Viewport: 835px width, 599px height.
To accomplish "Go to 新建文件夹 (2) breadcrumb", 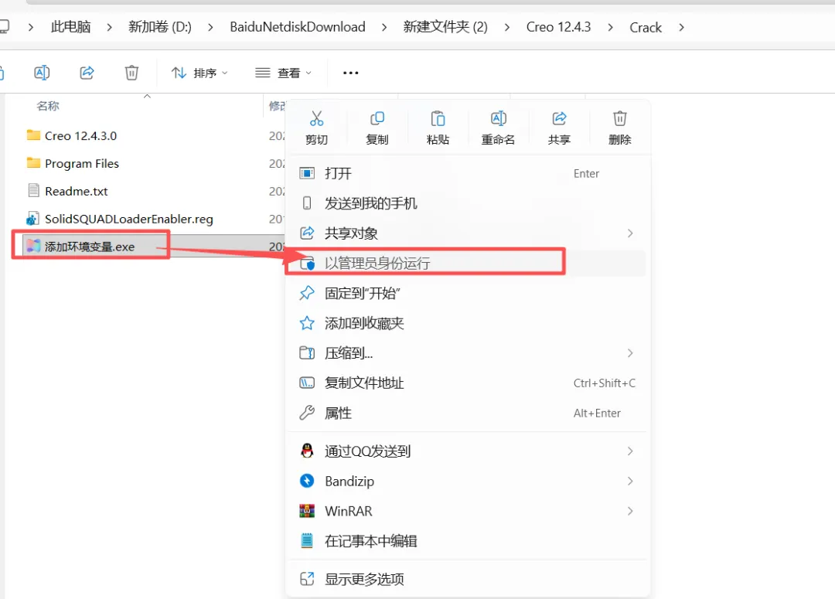I will click(x=445, y=27).
